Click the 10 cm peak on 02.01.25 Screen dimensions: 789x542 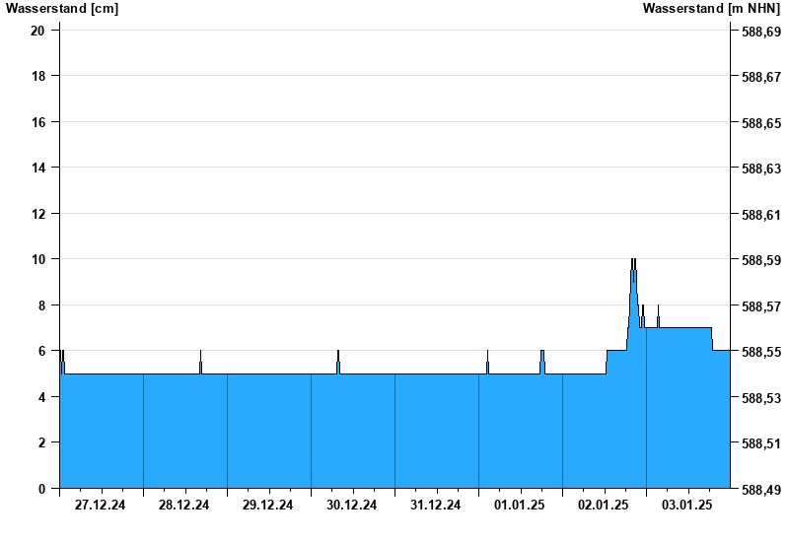pyautogui.click(x=633, y=260)
